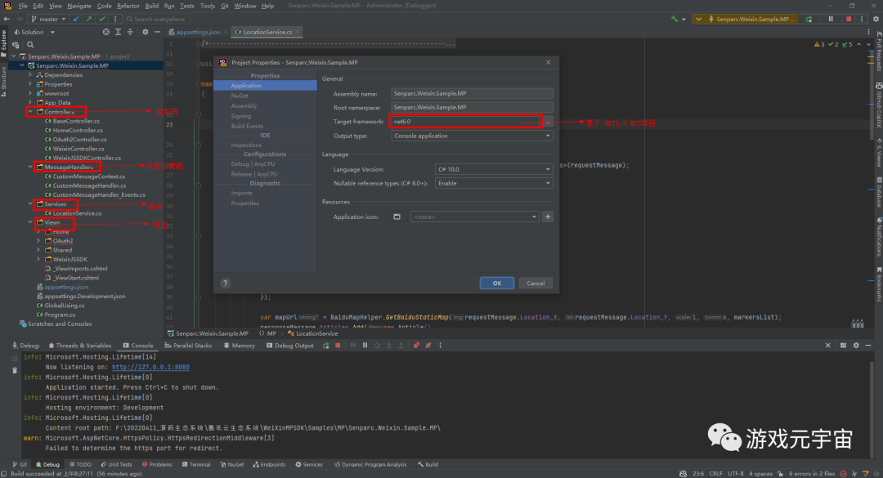Click the Stop debugging button in debug toolbar
883x478 pixels.
click(x=338, y=346)
